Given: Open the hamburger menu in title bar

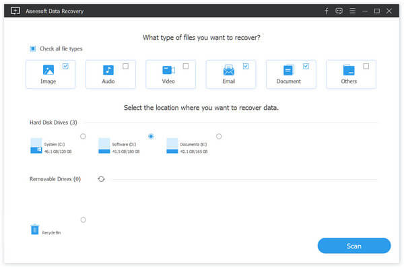Looking at the screenshot, I should point(352,11).
